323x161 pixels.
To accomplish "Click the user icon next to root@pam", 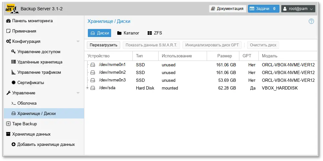I will (x=285, y=9).
